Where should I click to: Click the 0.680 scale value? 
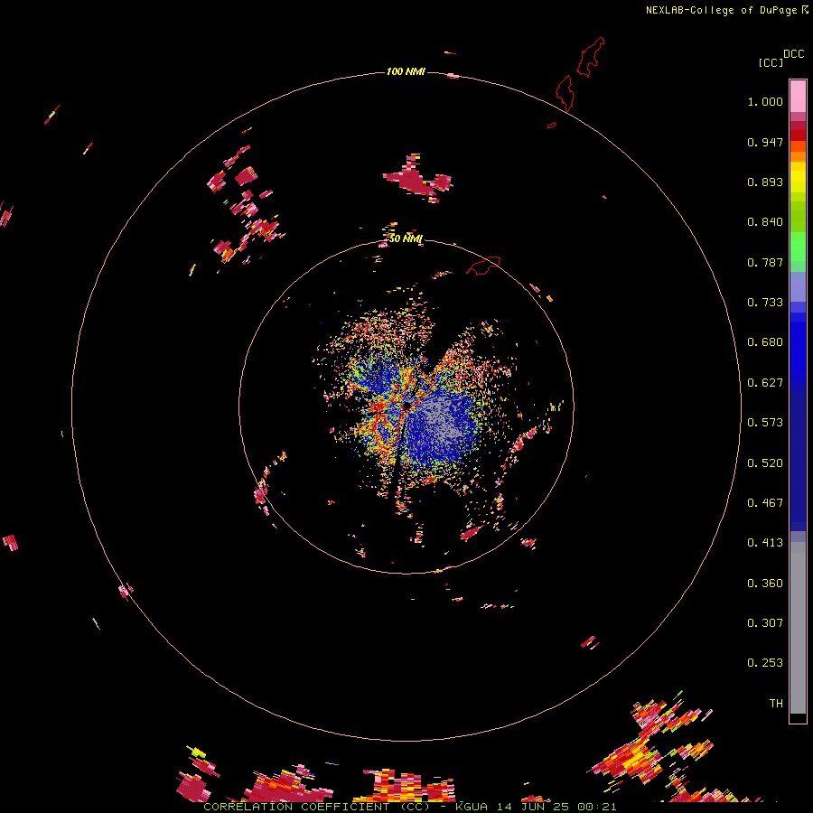click(x=765, y=342)
